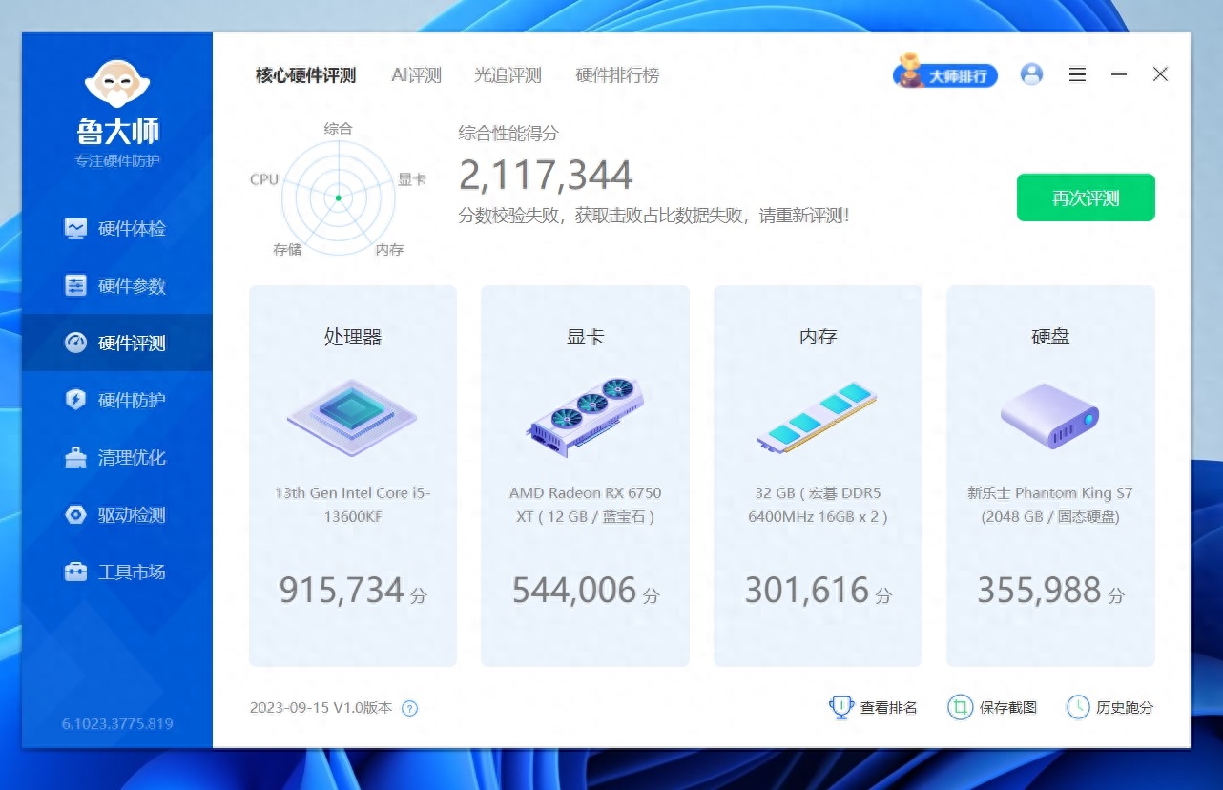Click the 硬盘 card heading
This screenshot has width=1223, height=790.
point(1050,337)
